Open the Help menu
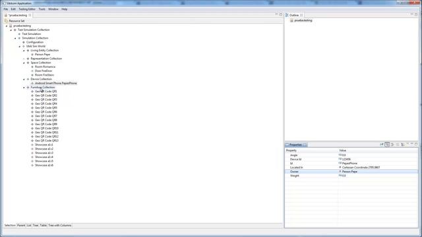 click(x=65, y=9)
